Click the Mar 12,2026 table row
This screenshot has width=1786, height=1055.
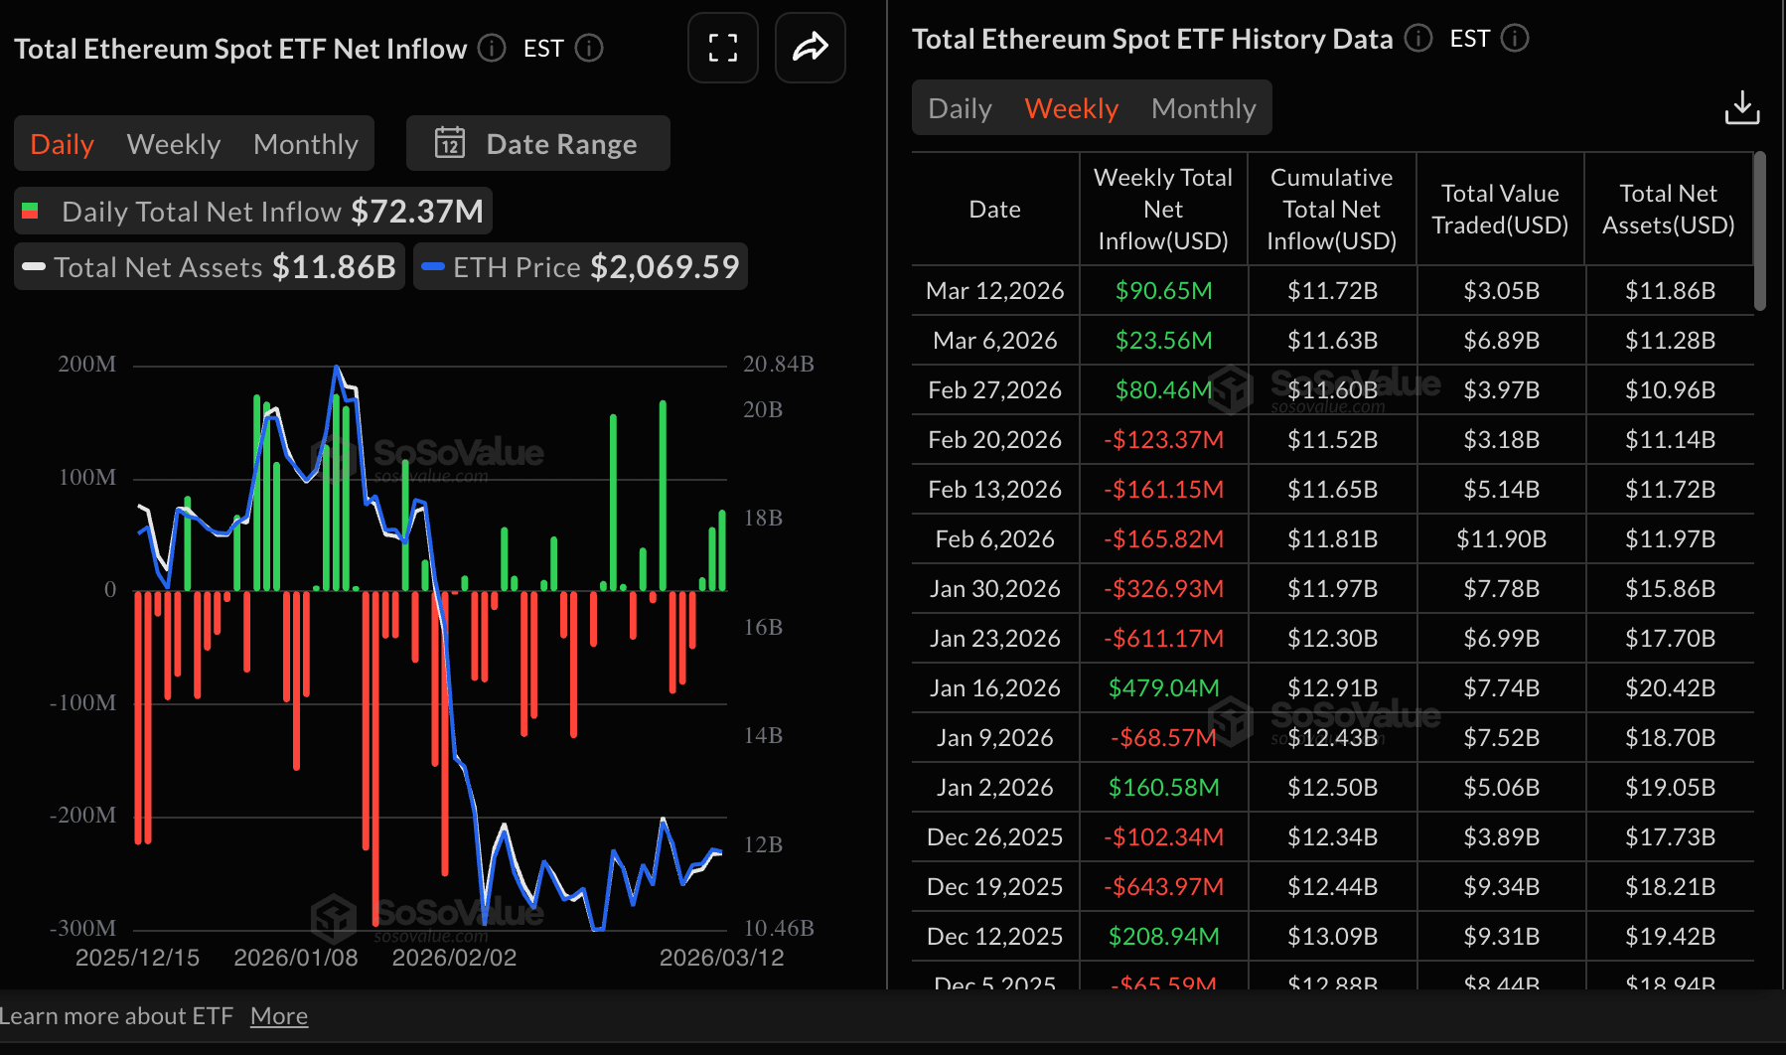pos(1333,290)
